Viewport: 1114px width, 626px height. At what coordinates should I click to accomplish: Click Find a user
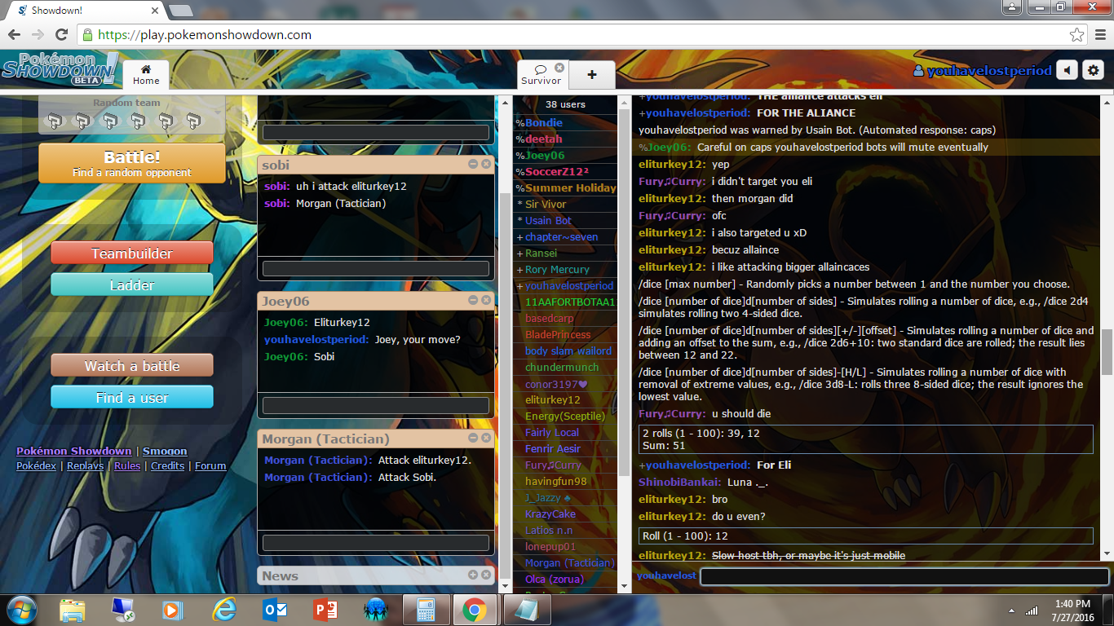pos(132,398)
